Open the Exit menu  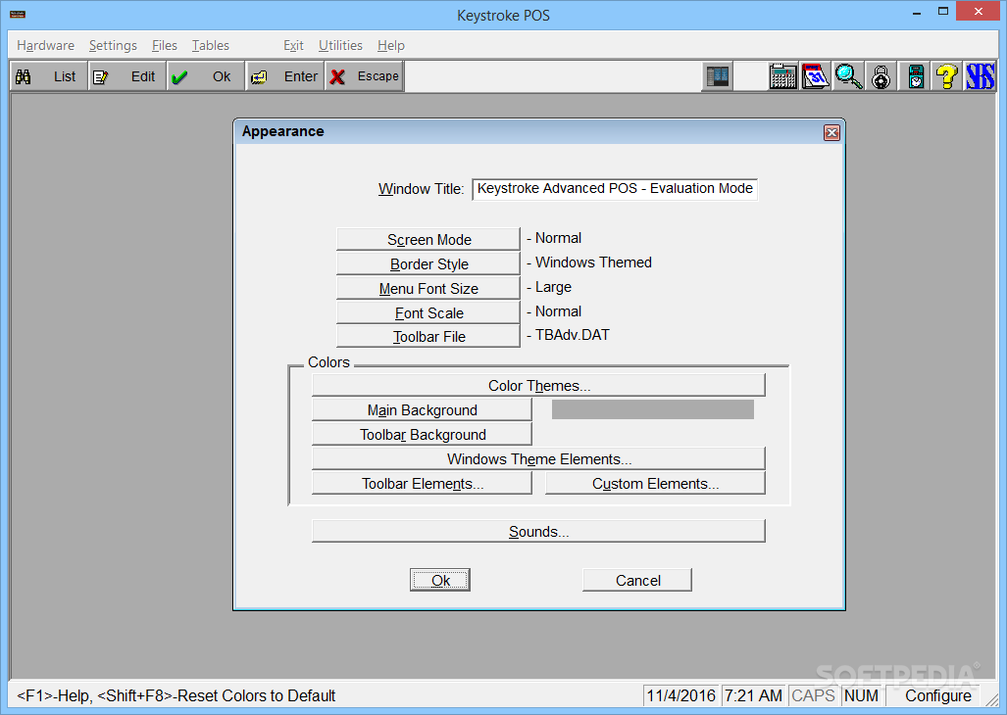(x=293, y=45)
